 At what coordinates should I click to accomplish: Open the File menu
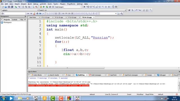pos(2,4)
